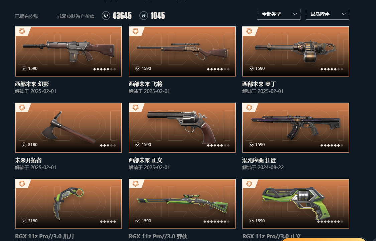Screen dimensions: 376x241
Task: Click the level diamonds on RGX 莽侠 card
Action: 217,222
